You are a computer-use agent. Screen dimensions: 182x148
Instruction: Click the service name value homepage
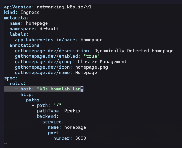(x=75, y=127)
